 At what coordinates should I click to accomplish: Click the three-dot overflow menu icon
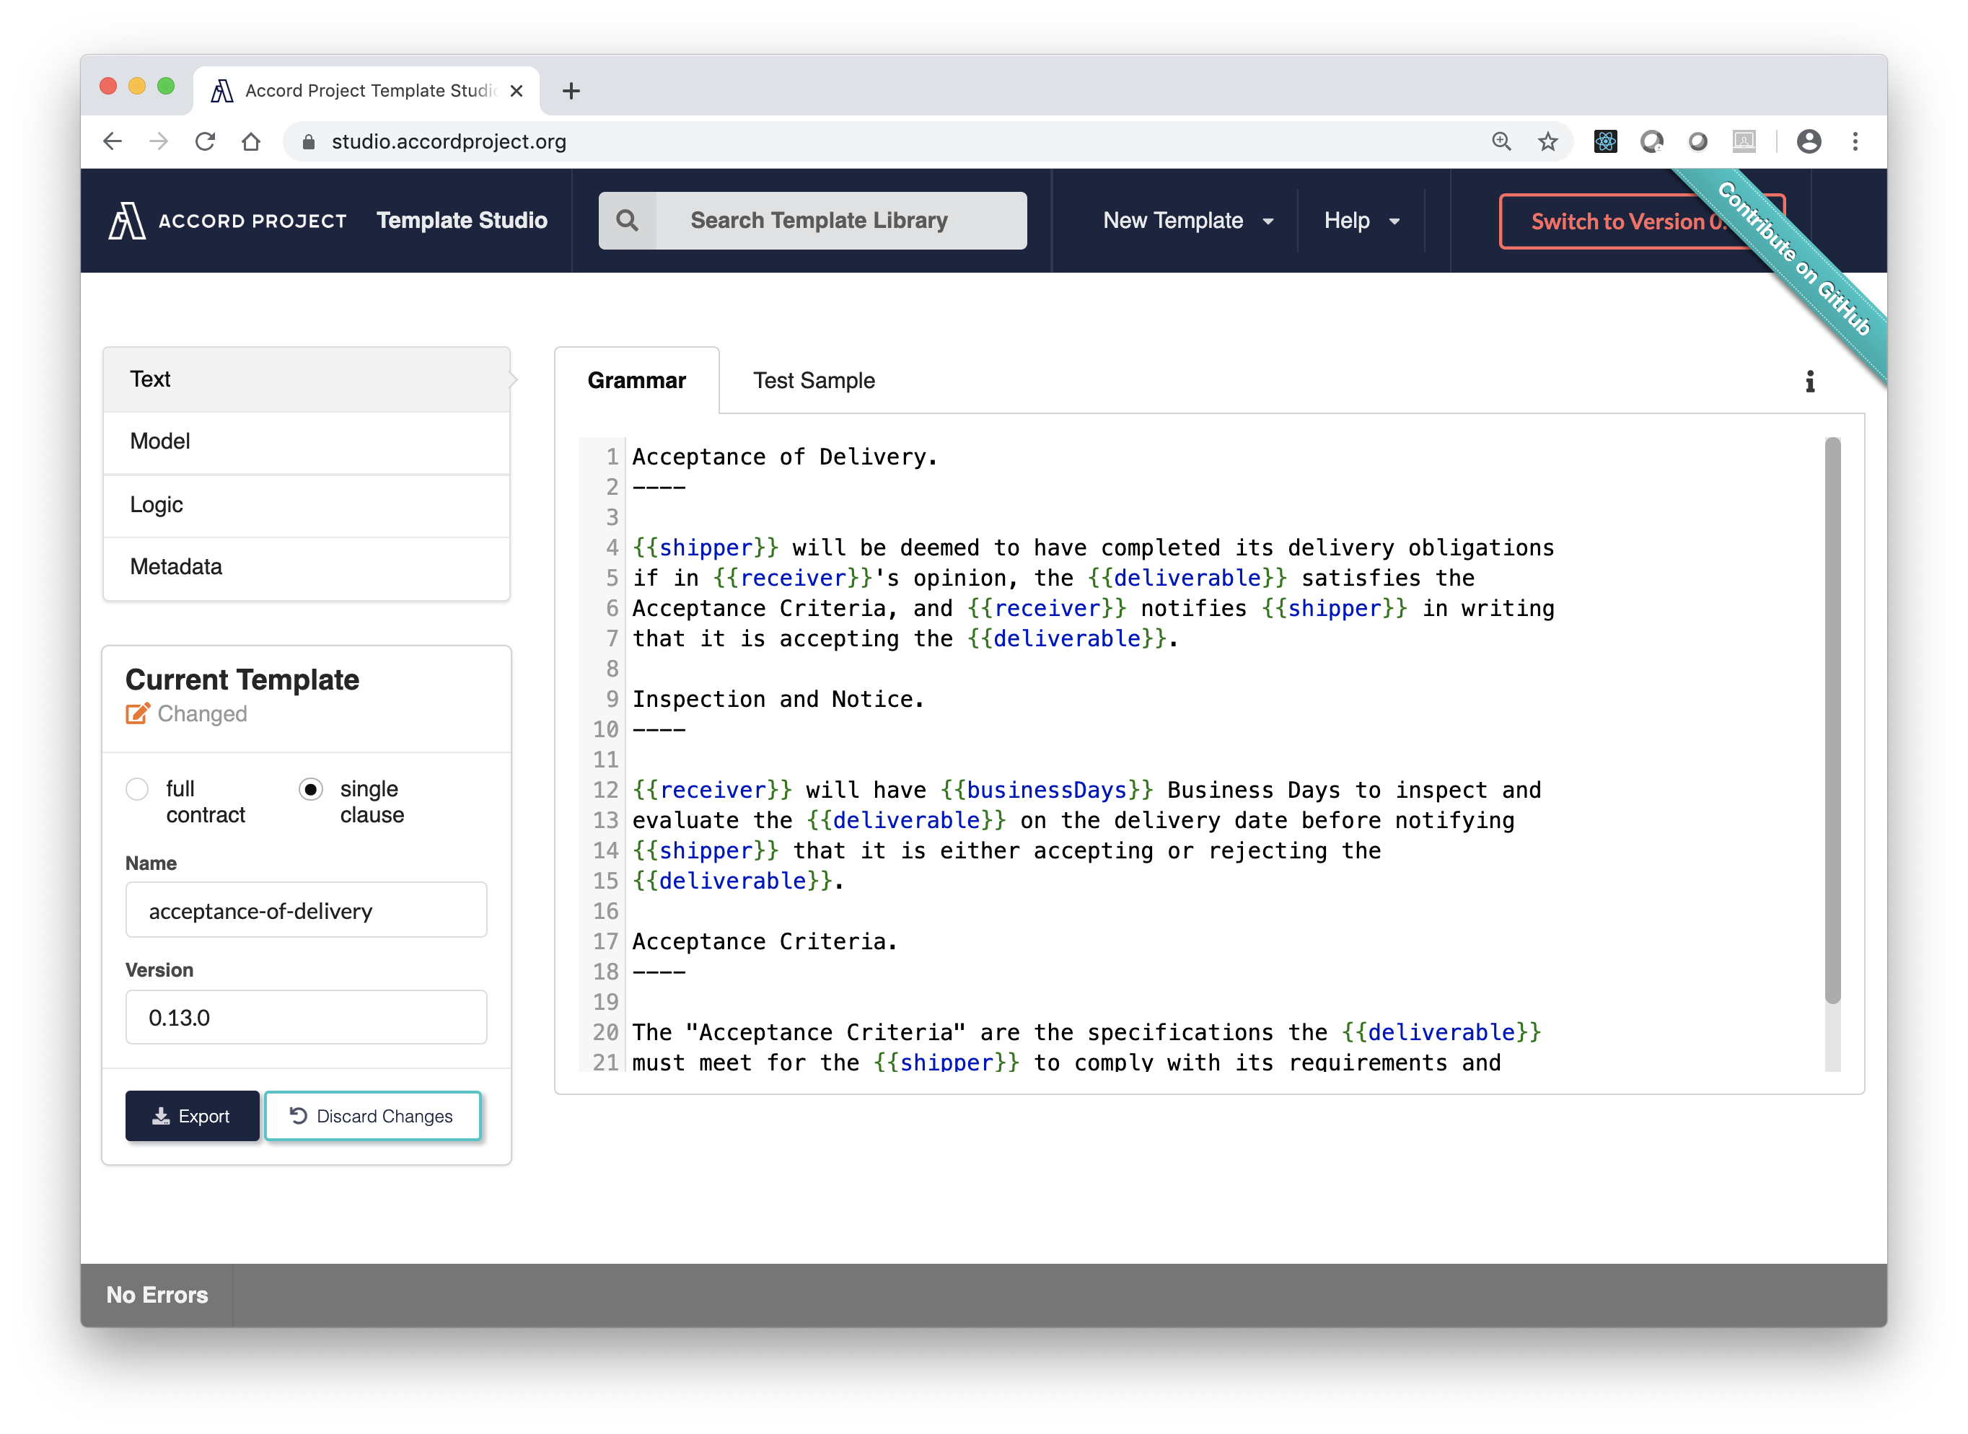(1853, 141)
